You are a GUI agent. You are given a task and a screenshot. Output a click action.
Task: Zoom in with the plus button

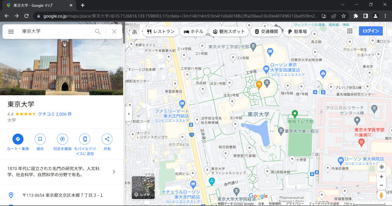coord(382,177)
